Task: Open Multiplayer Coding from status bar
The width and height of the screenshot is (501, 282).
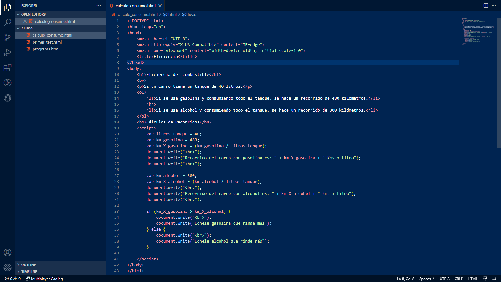Action: pyautogui.click(x=44, y=279)
